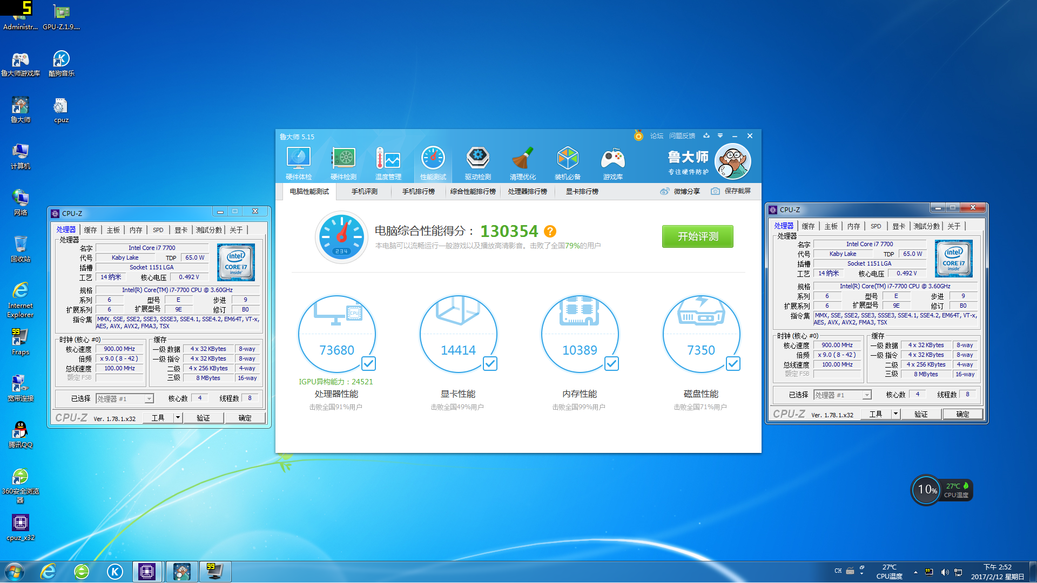Click 保存截屏 link
The width and height of the screenshot is (1037, 583).
pos(731,192)
